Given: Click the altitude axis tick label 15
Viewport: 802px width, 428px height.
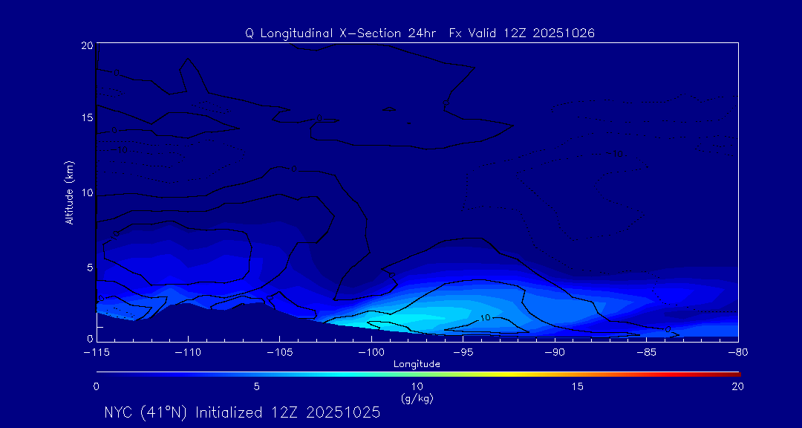Looking at the screenshot, I should click(x=86, y=117).
